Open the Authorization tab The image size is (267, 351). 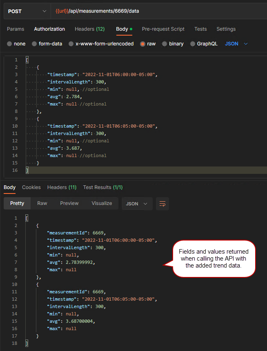tap(49, 29)
